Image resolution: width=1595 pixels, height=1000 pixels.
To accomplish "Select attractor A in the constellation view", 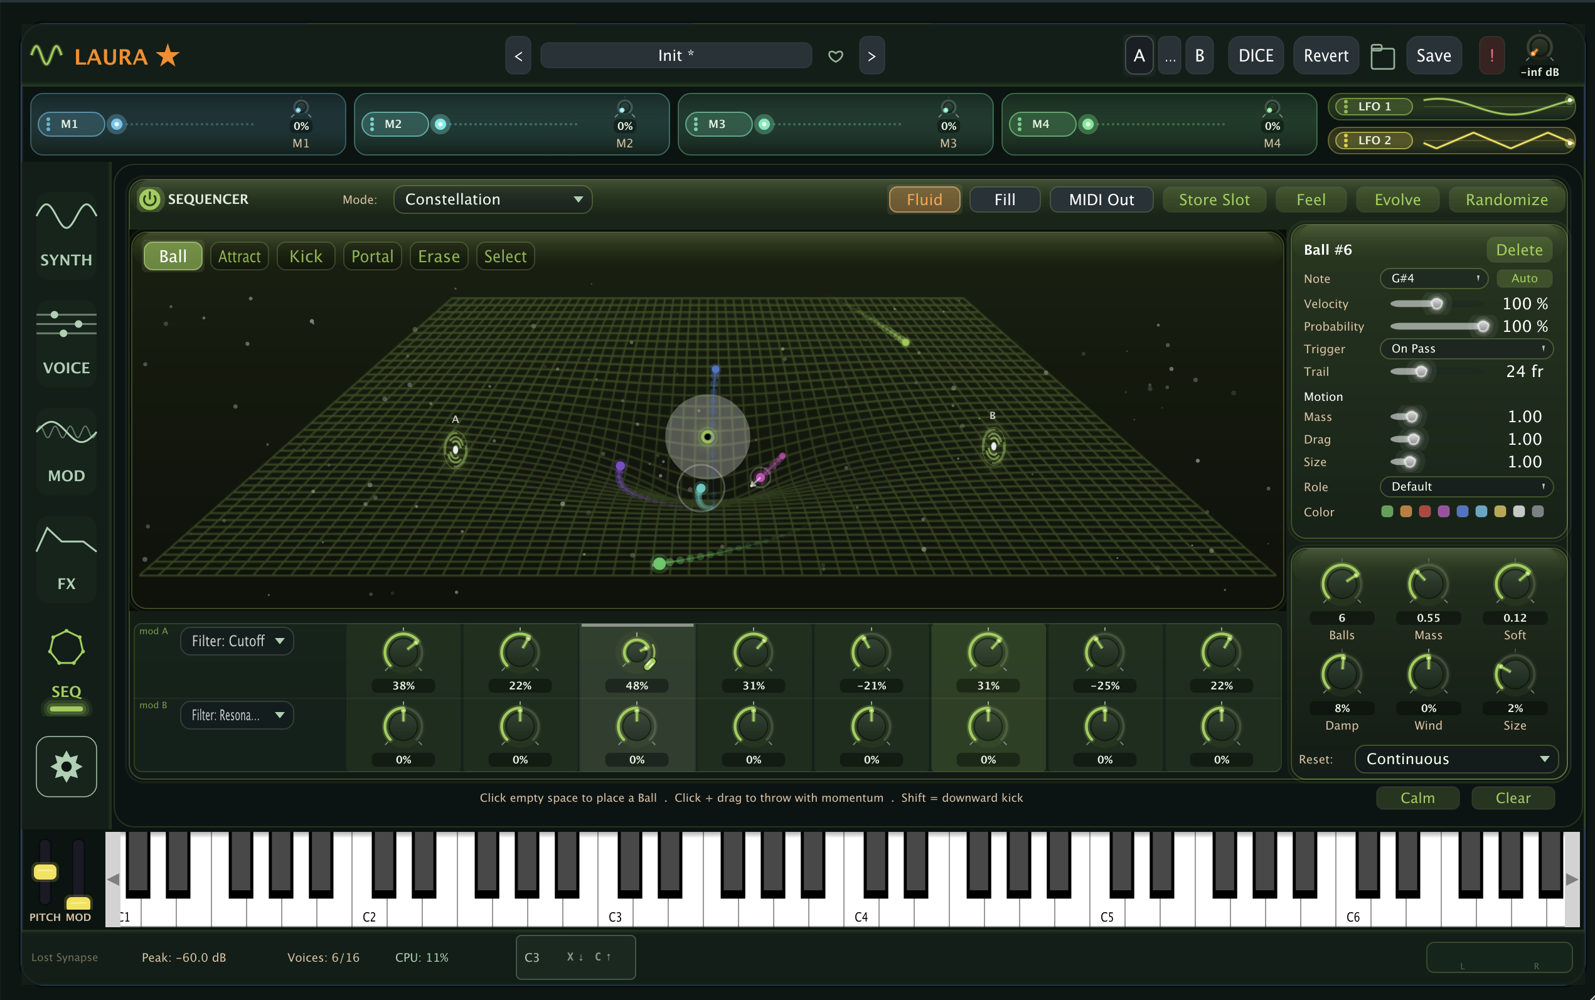I will tap(455, 449).
